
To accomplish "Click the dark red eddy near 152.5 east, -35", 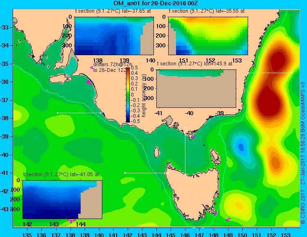I will (x=278, y=60).
